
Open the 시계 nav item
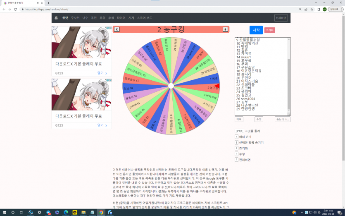(x=131, y=18)
